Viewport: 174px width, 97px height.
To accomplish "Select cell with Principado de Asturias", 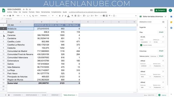I will pyautogui.click(x=20, y=77).
